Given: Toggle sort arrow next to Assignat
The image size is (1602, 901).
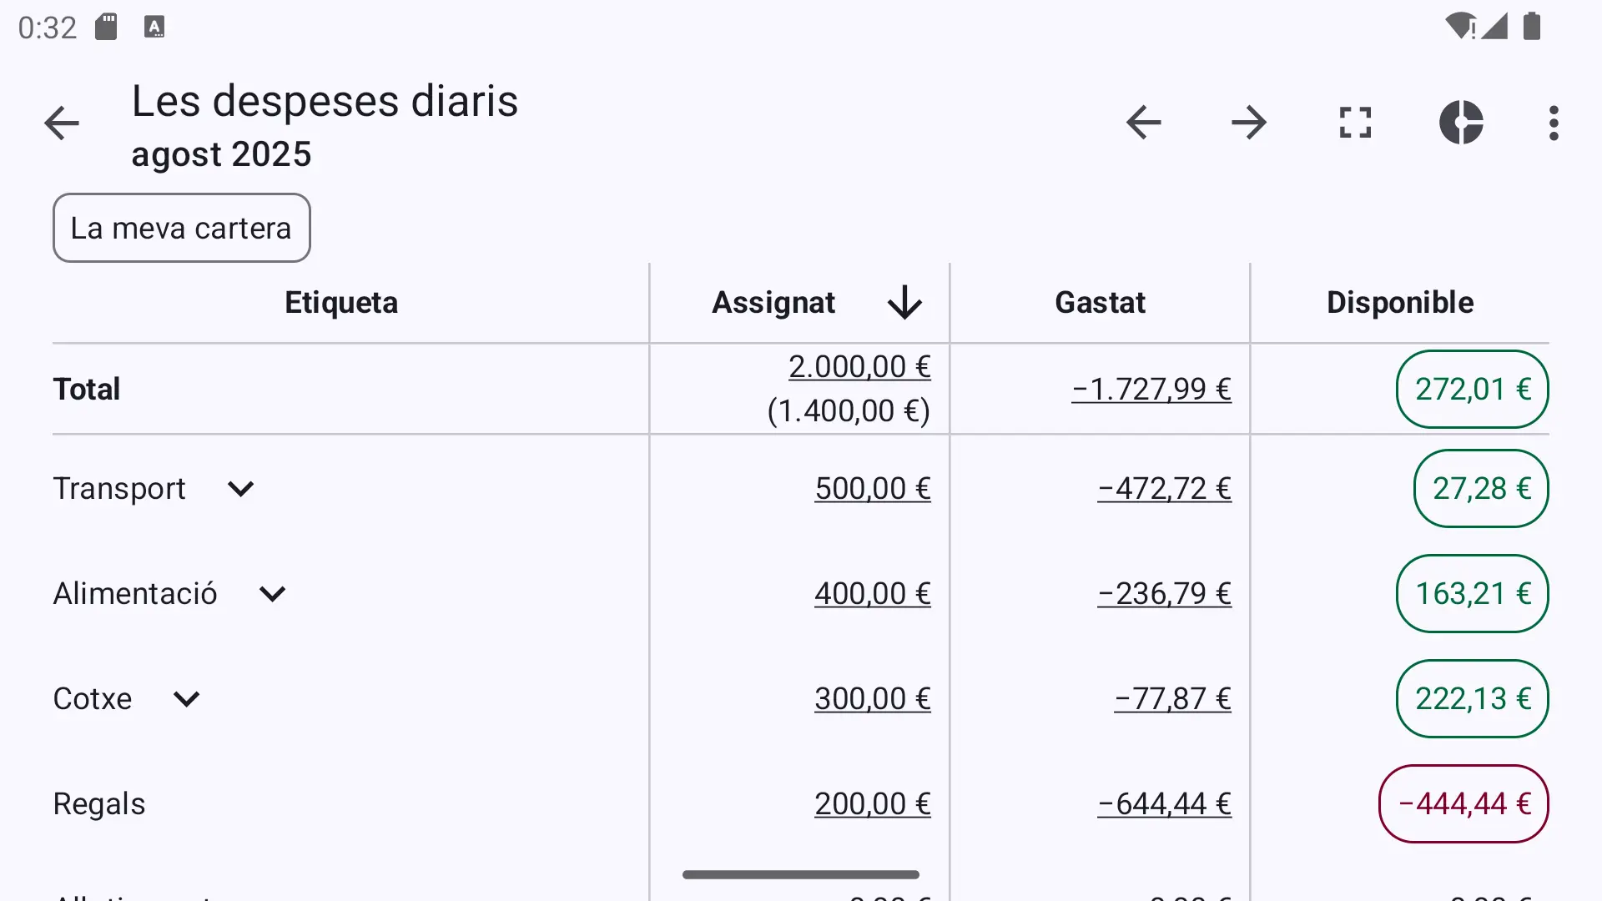Looking at the screenshot, I should (x=904, y=302).
